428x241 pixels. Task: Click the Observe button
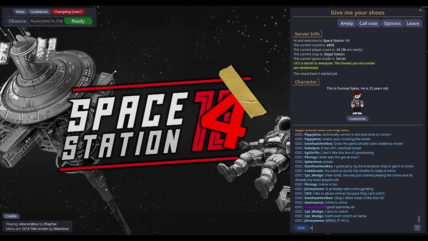tap(17, 21)
